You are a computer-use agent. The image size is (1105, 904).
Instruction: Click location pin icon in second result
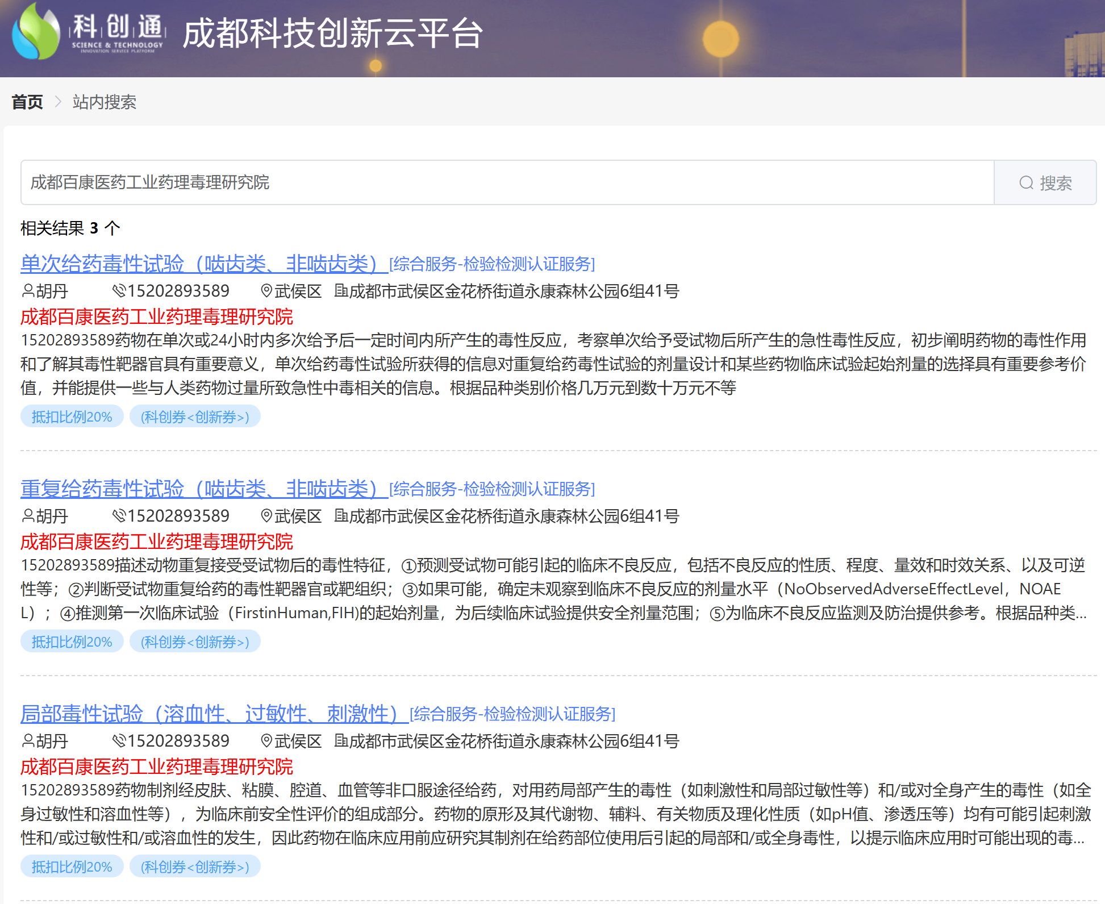[266, 516]
